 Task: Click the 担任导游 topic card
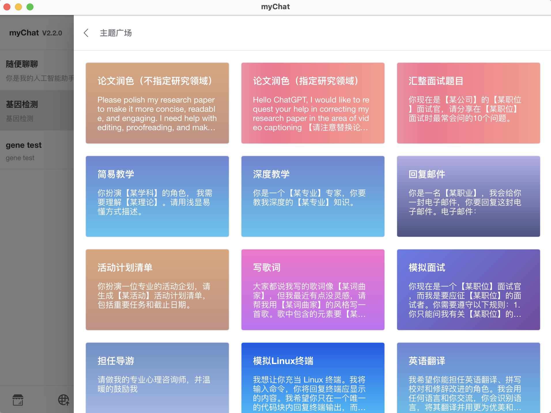pos(157,377)
